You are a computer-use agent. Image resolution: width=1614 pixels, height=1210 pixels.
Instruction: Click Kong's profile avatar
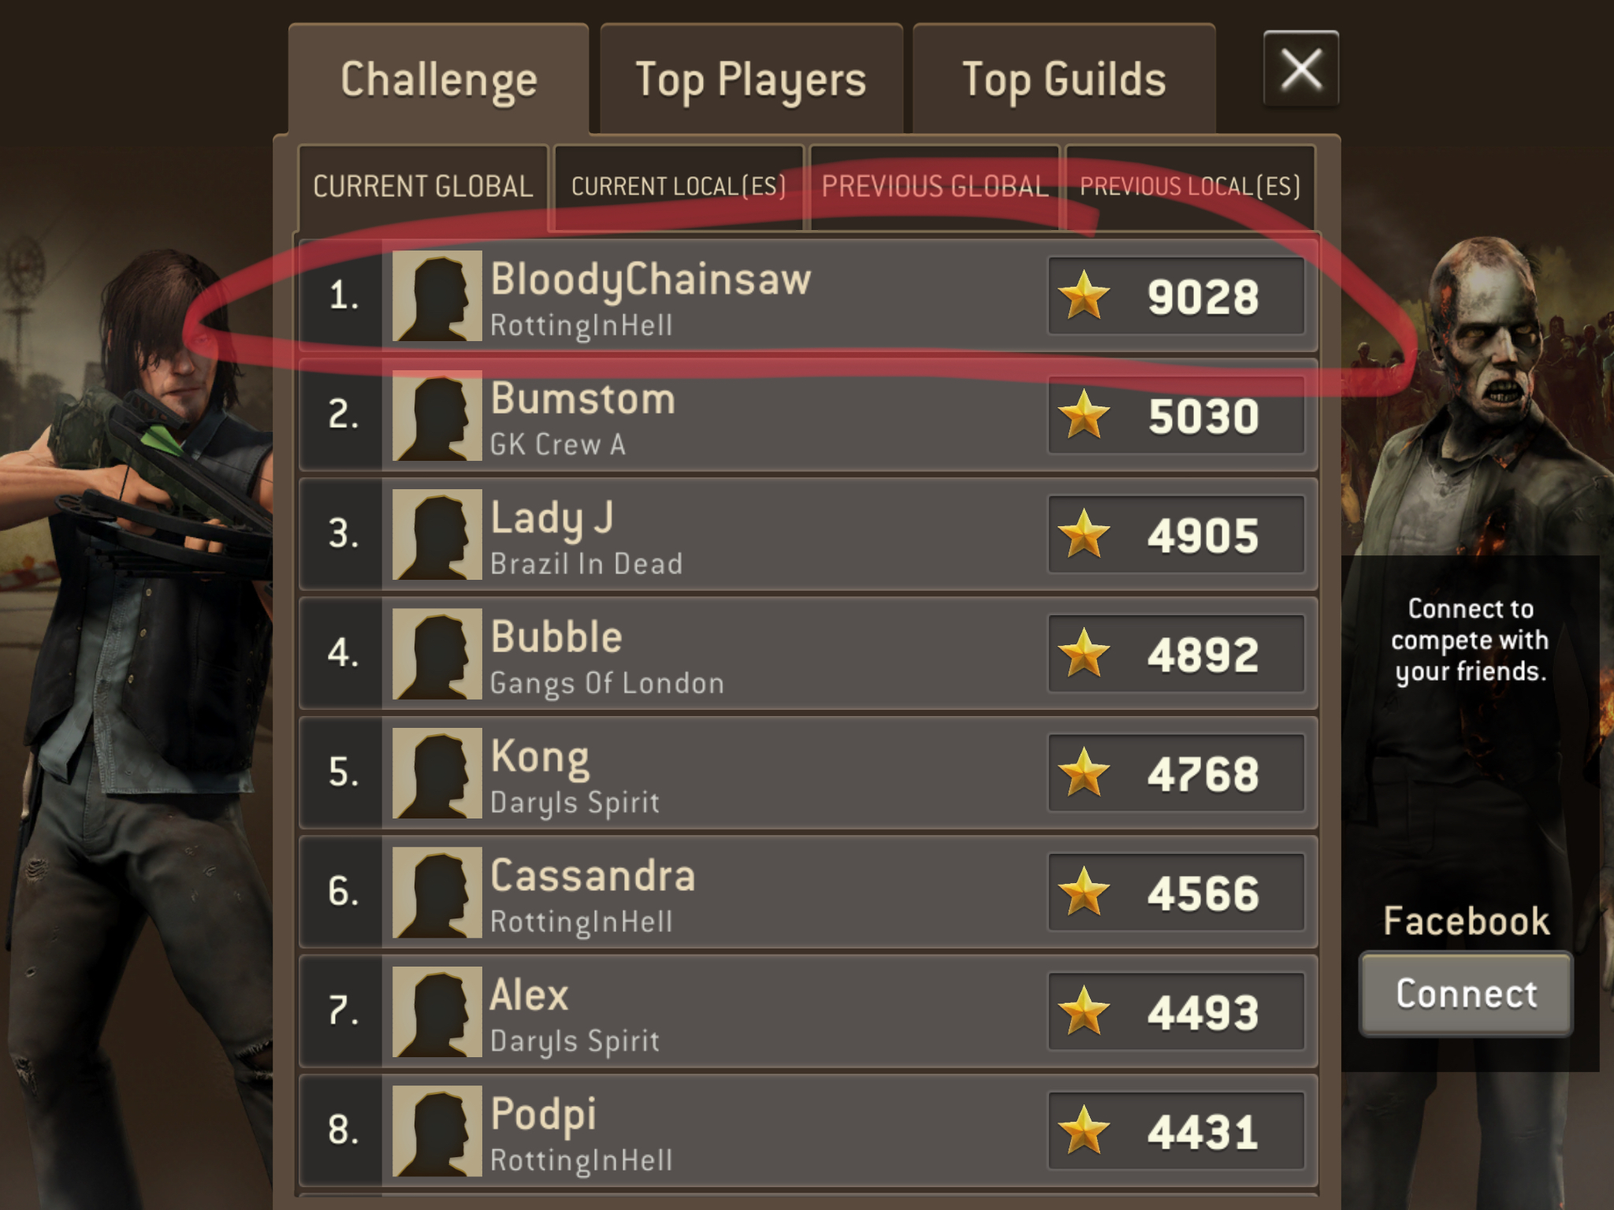437,773
